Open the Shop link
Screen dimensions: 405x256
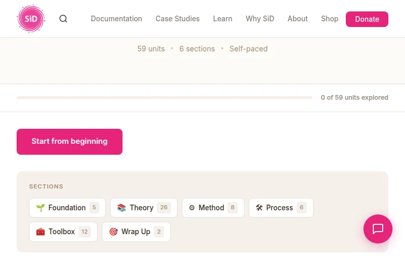(330, 19)
